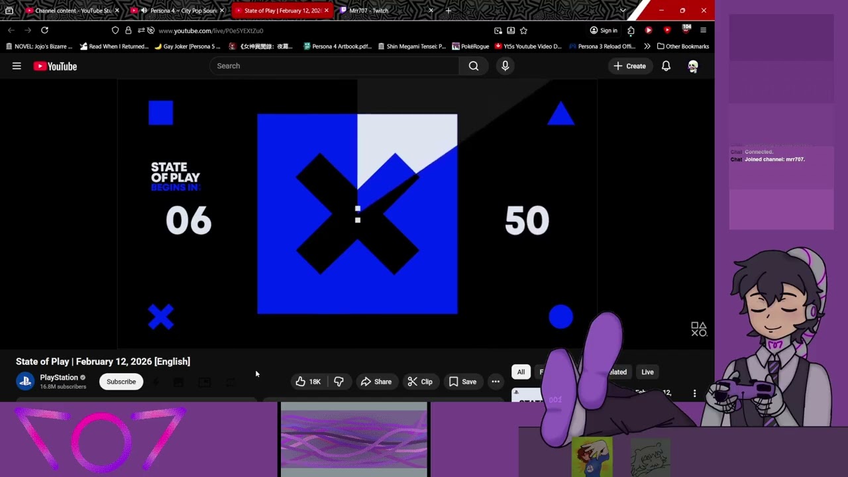Image resolution: width=848 pixels, height=477 pixels.
Task: Open the PlayStation channel avatar
Action: tap(25, 382)
